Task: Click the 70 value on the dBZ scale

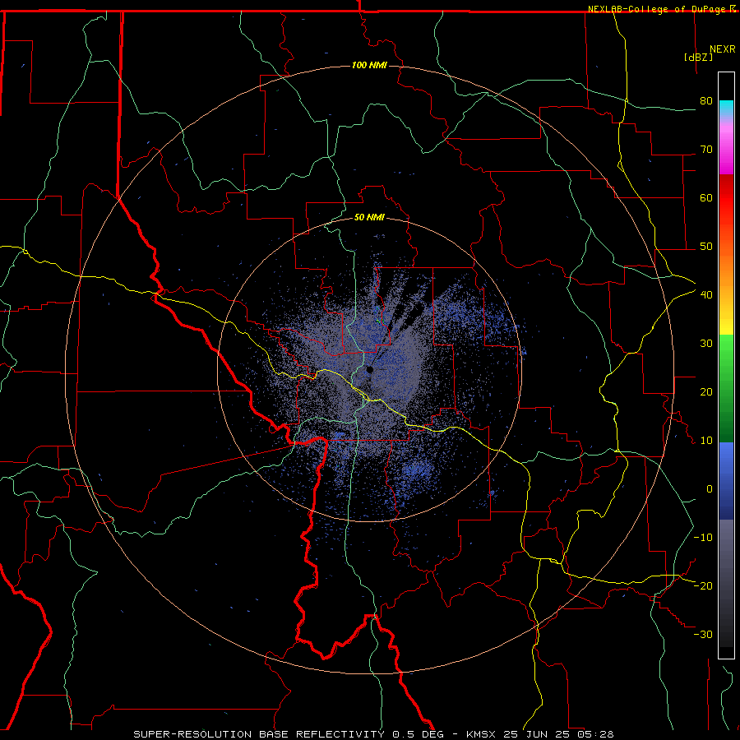Action: 706,150
